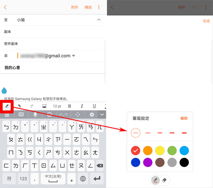Open keyboard settings gear
Image resolution: width=213 pixels, height=188 pixels.
92,115
